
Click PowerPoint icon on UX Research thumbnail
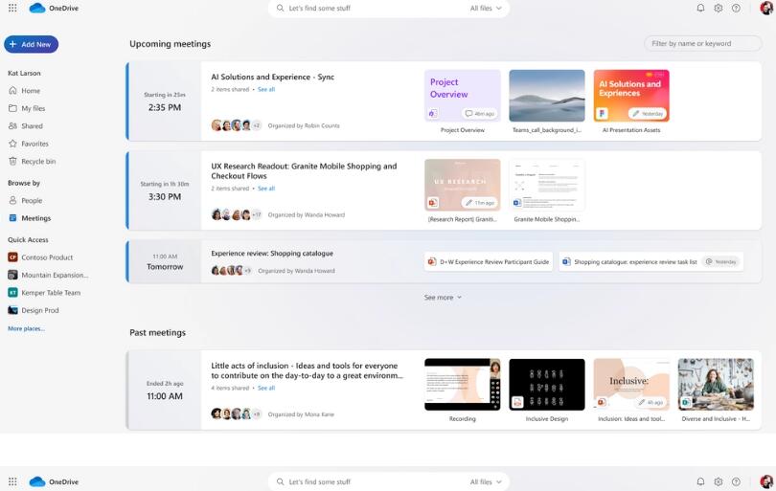(x=433, y=203)
